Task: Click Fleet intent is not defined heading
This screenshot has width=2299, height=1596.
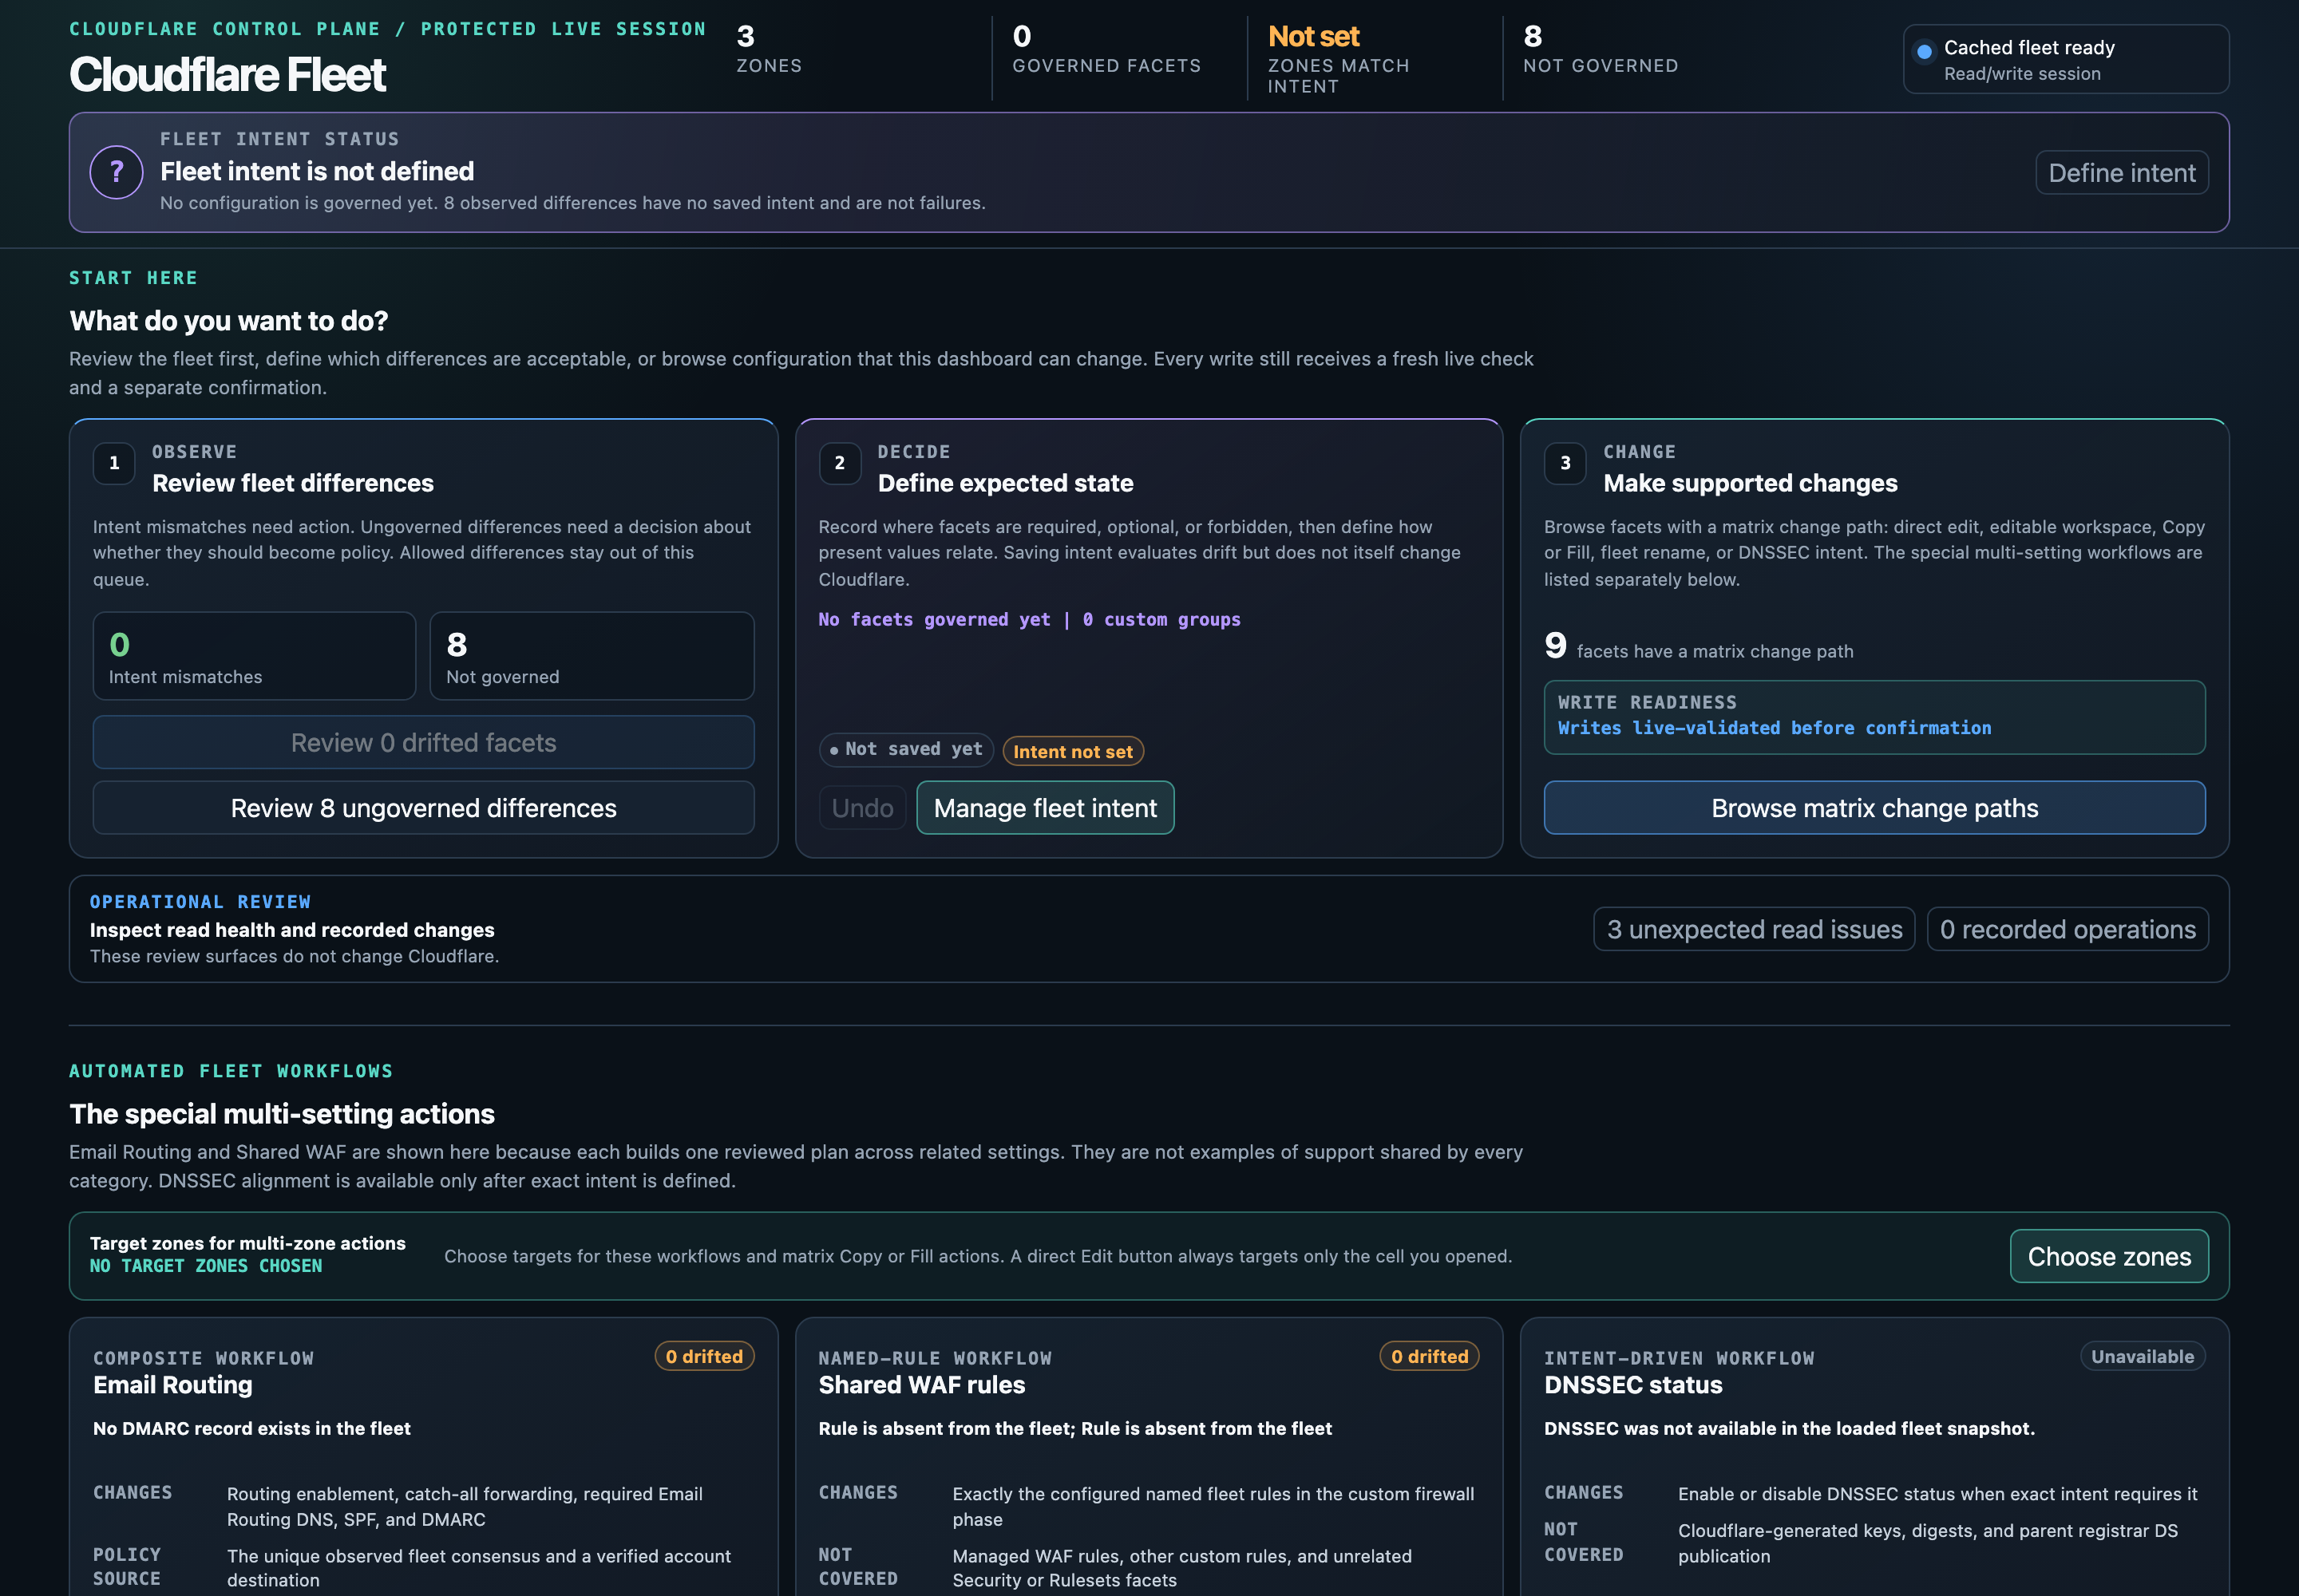Action: (x=317, y=171)
